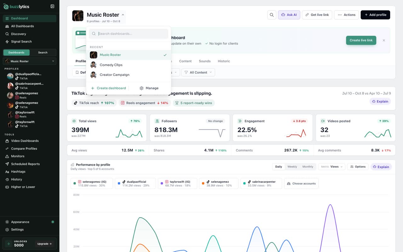The height and width of the screenshot is (252, 403).
Task: Select Comedy Clips dashboard
Action: (128, 65)
